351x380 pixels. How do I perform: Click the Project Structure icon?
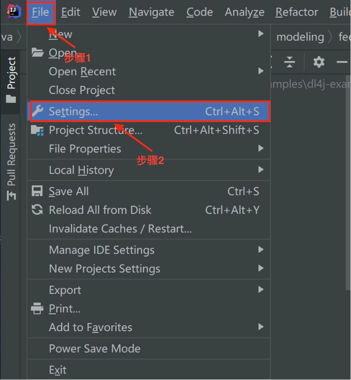point(38,130)
